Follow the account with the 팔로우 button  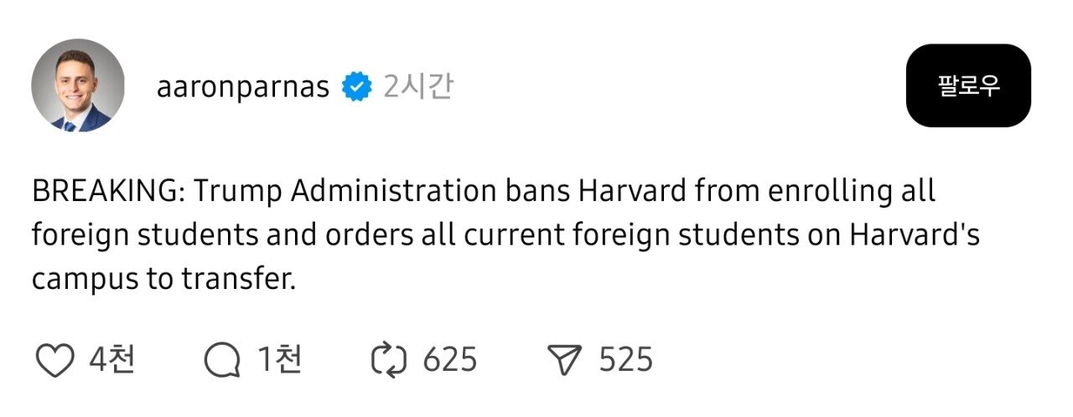tap(967, 85)
